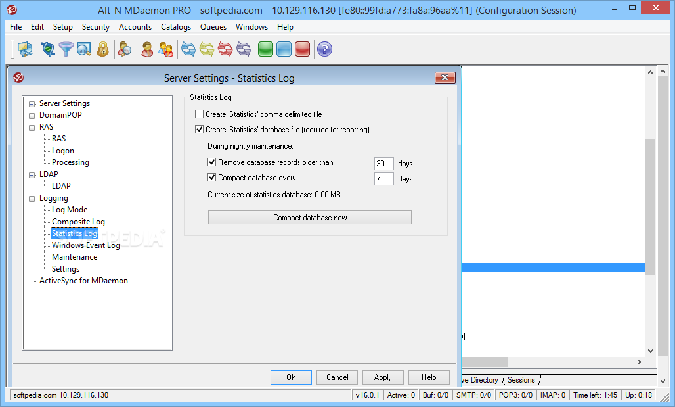The width and height of the screenshot is (675, 407).
Task: Close the Server Settings dialog with red X
Action: point(445,77)
